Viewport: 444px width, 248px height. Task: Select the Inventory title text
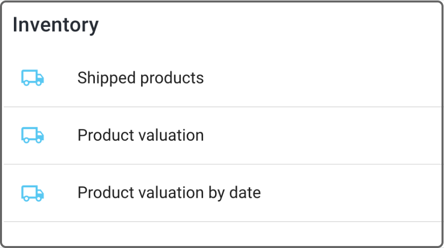tap(56, 24)
